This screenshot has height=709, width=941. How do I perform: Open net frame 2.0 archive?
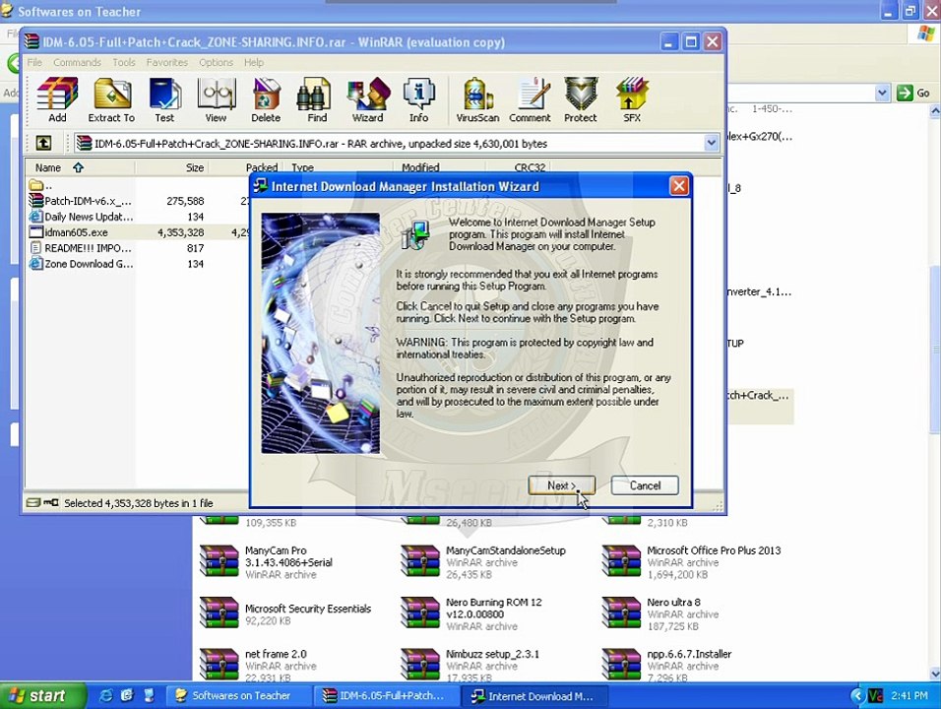259,665
